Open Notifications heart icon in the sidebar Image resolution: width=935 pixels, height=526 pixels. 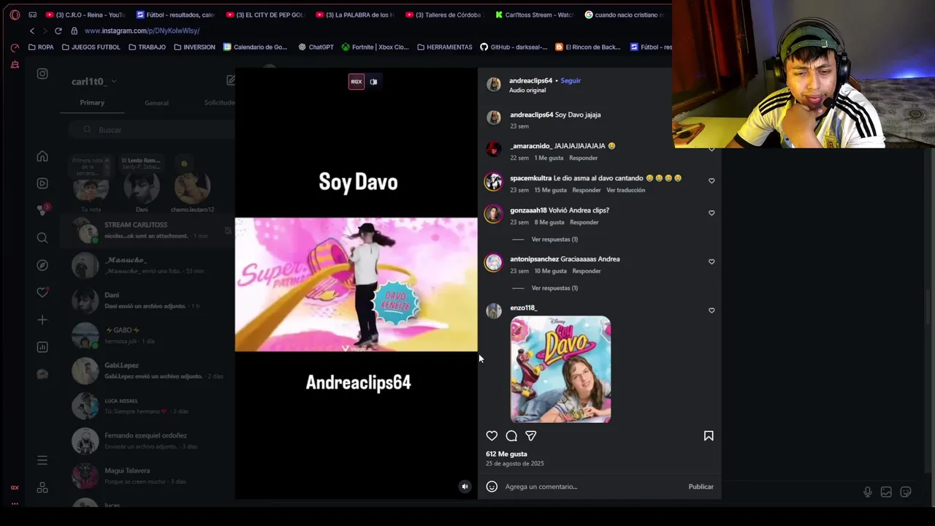(x=42, y=292)
